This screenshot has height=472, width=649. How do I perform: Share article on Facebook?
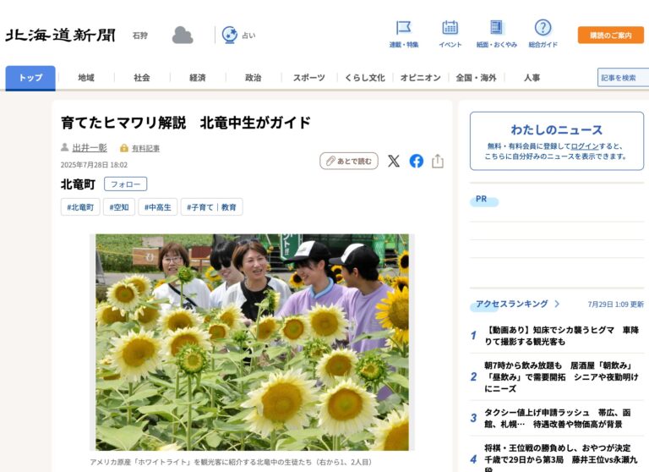pyautogui.click(x=416, y=161)
